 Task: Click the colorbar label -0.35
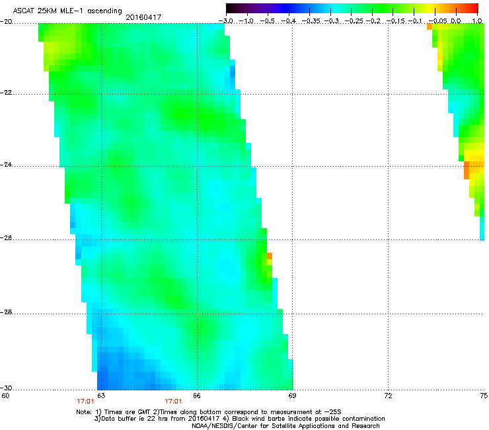pyautogui.click(x=309, y=21)
